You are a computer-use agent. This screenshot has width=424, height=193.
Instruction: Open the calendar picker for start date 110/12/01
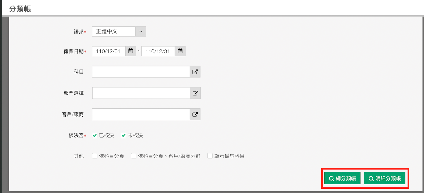coord(131,51)
